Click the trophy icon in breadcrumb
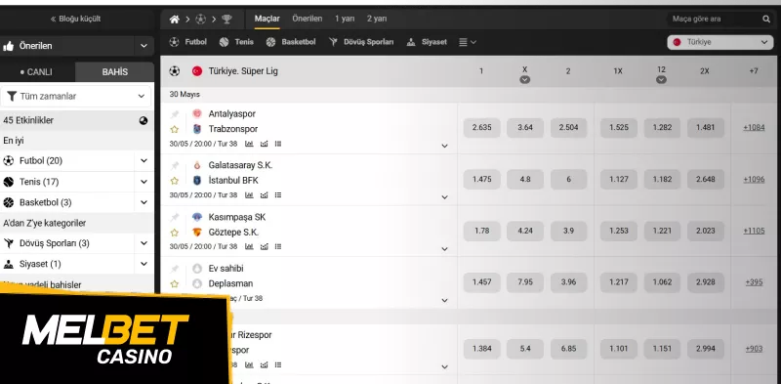 click(226, 20)
